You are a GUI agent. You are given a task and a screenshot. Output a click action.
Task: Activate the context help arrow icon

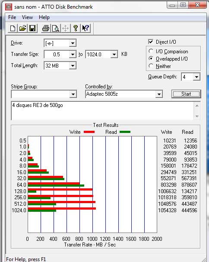click(x=85, y=28)
